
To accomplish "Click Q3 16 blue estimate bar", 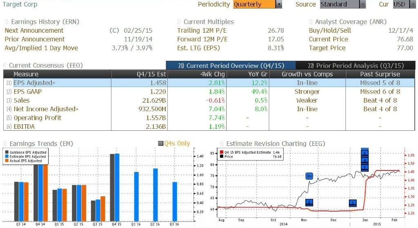I will tap(175, 201).
